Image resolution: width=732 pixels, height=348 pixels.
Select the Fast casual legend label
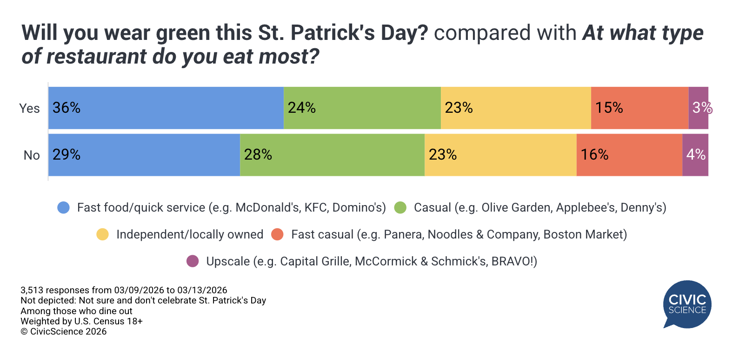click(459, 234)
